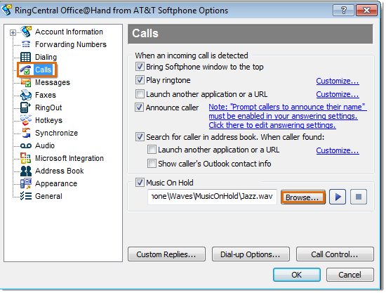386x293 pixels.
Task: Select the Audio voicemail-tape icon
Action: pyautogui.click(x=26, y=146)
